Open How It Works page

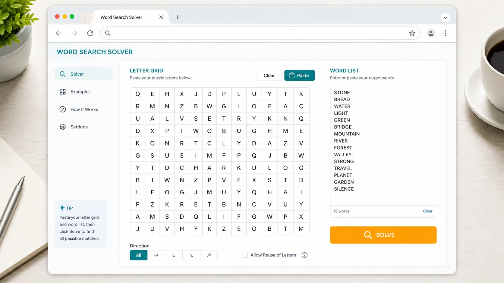click(83, 109)
